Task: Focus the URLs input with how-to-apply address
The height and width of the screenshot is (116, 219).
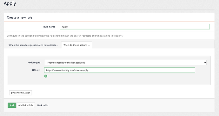Action: [120, 70]
